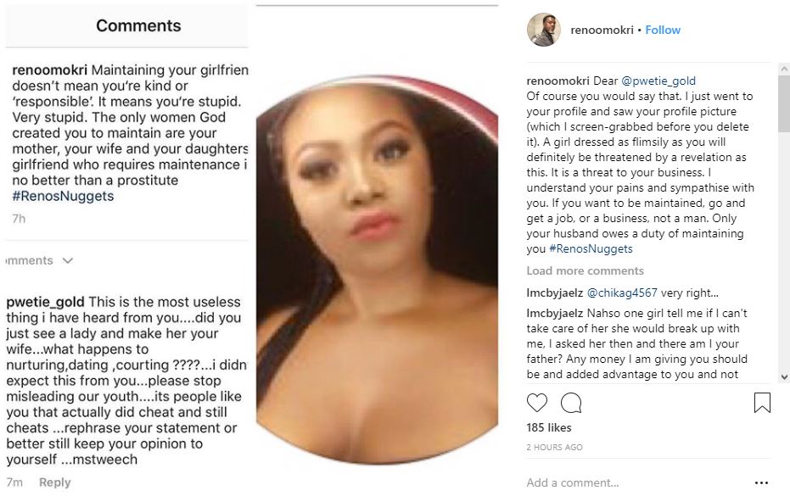The image size is (790, 496).
Task: Open lmcbyjaelz commenter username, first comment
Action: [555, 292]
